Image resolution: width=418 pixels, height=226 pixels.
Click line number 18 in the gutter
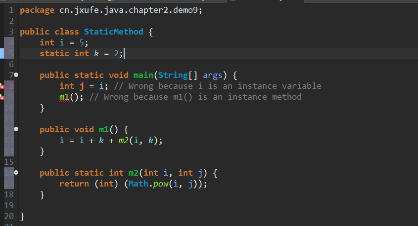pyautogui.click(x=9, y=194)
